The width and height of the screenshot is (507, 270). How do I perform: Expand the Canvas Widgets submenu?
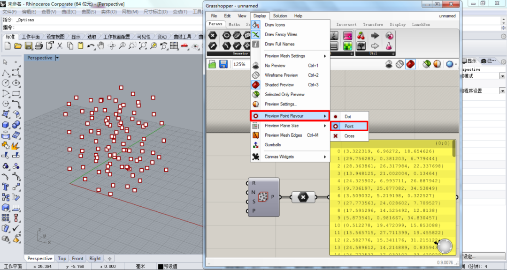tap(290, 157)
